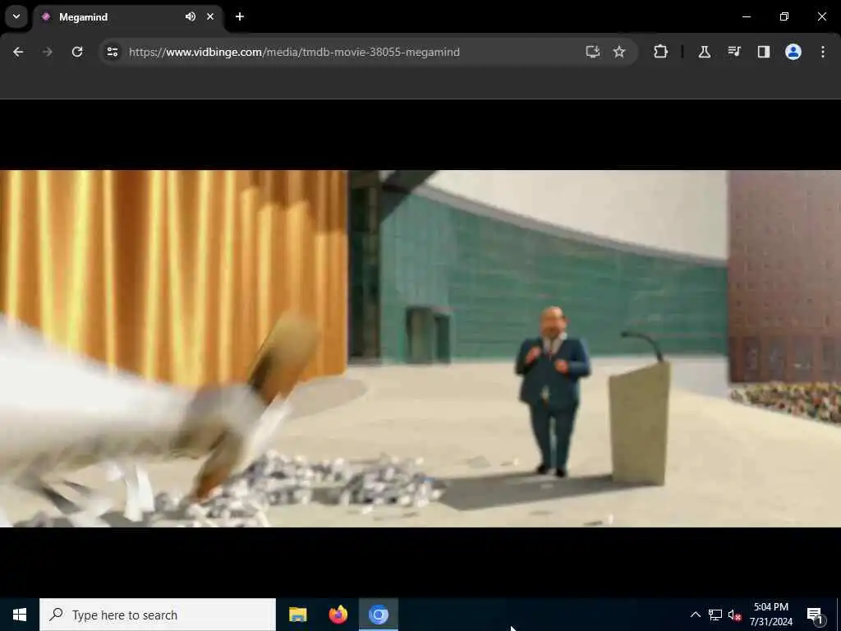This screenshot has height=631, width=841.
Task: Select the Megamind browser tab
Action: click(127, 16)
